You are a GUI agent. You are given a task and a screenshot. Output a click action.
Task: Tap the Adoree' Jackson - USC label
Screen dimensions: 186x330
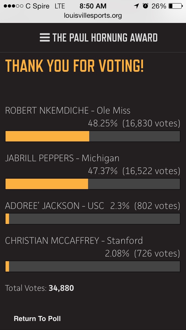click(x=55, y=206)
